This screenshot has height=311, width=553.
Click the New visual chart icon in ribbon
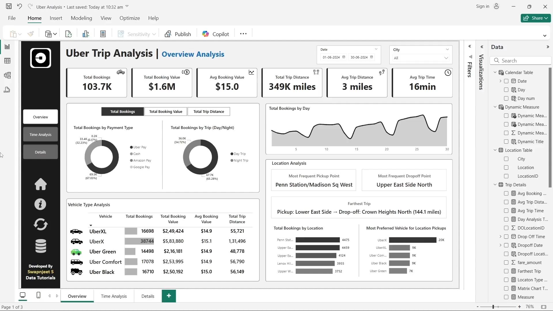[86, 34]
